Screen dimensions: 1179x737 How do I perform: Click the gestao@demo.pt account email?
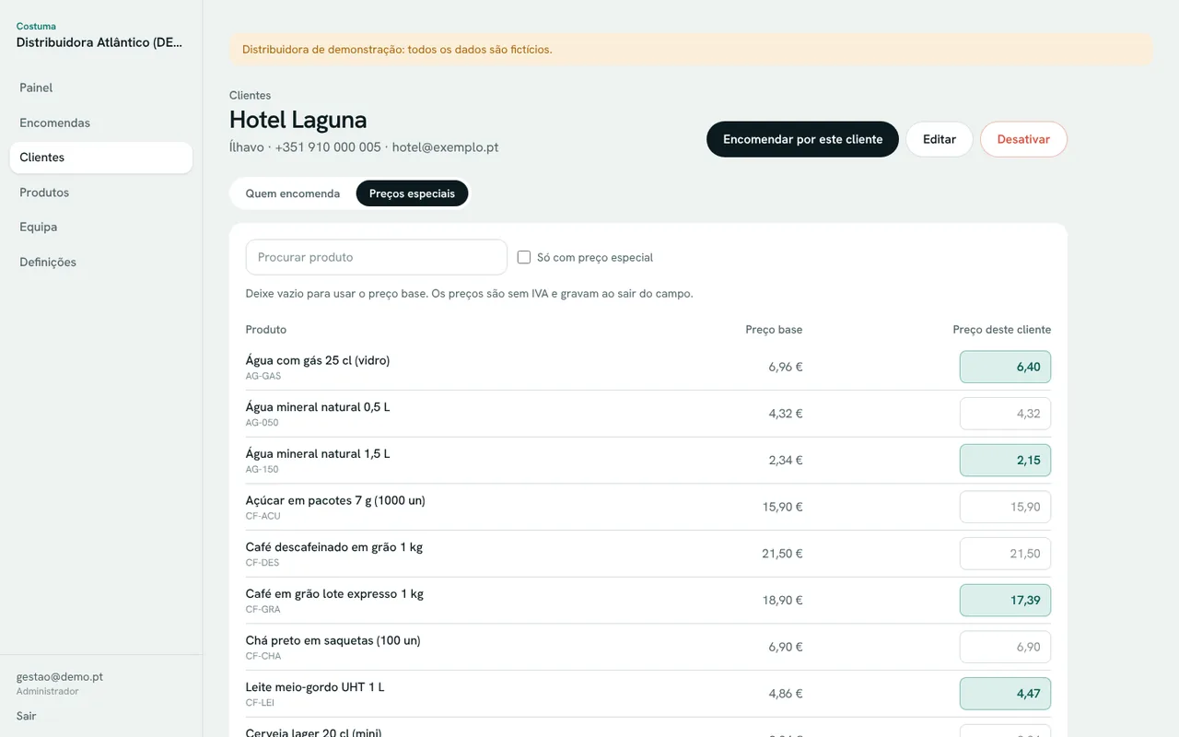point(60,677)
